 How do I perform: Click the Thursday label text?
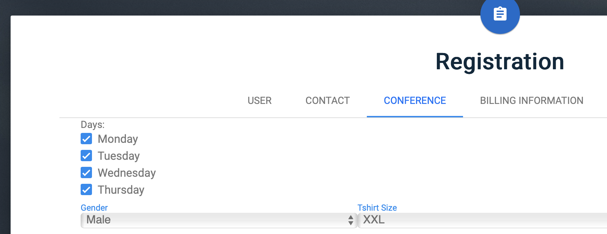click(x=121, y=190)
